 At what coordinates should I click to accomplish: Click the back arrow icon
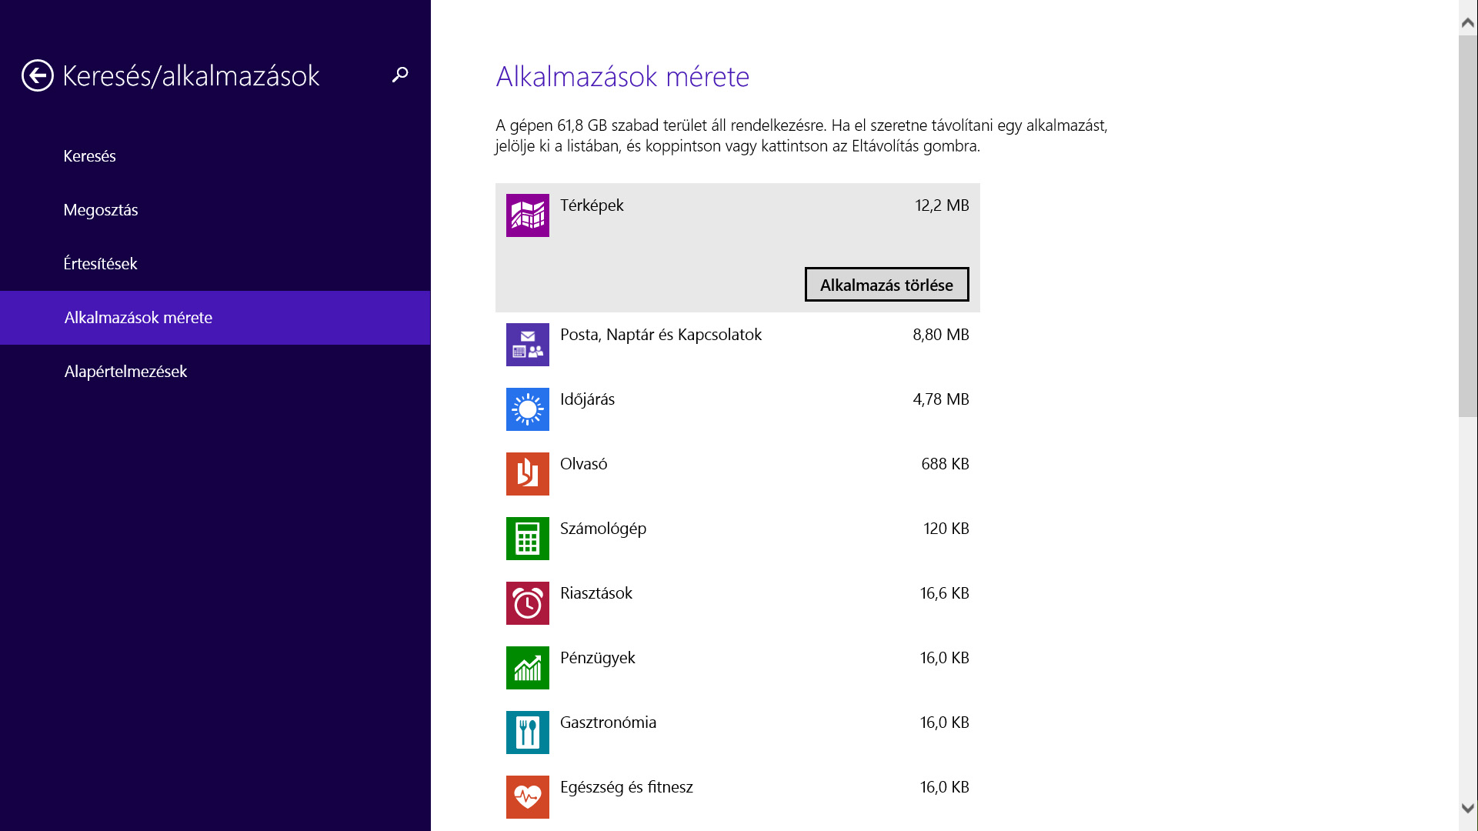coord(37,75)
